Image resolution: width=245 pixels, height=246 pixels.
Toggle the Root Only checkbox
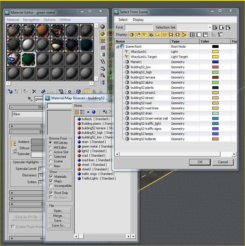click(x=51, y=193)
